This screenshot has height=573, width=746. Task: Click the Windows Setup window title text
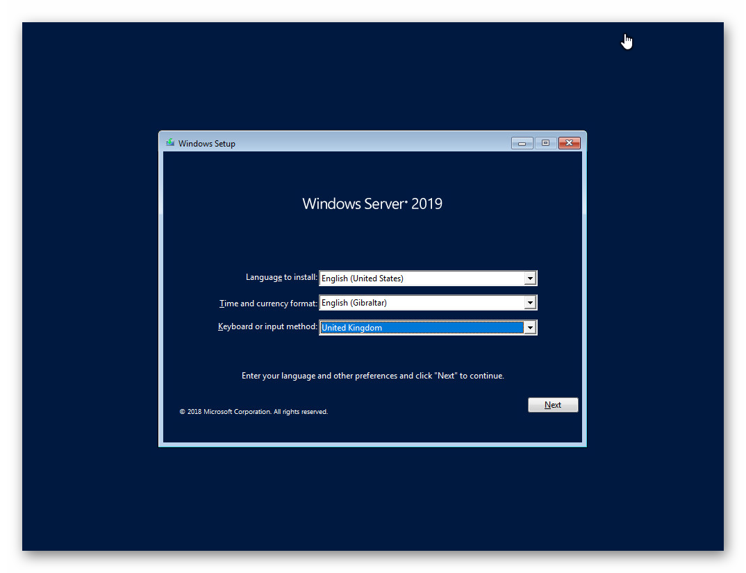[x=206, y=144]
